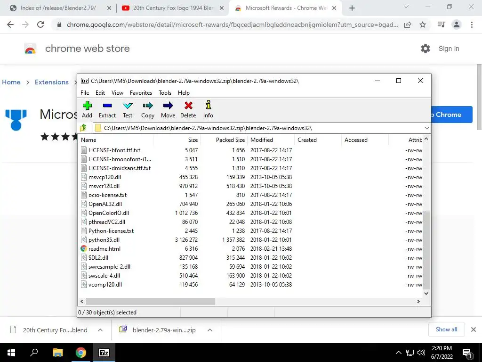The height and width of the screenshot is (362, 482).
Task: Click the Chrome taskbar icon
Action: (x=81, y=353)
